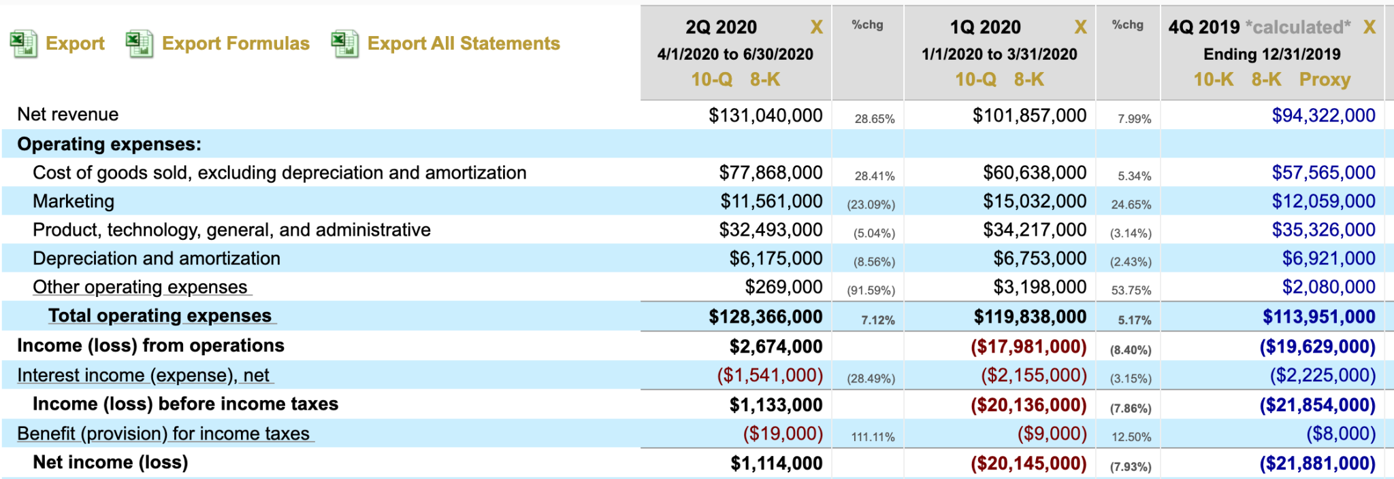This screenshot has height=479, width=1394.
Task: Click Benefit (provision) for income taxes label
Action: (x=163, y=433)
